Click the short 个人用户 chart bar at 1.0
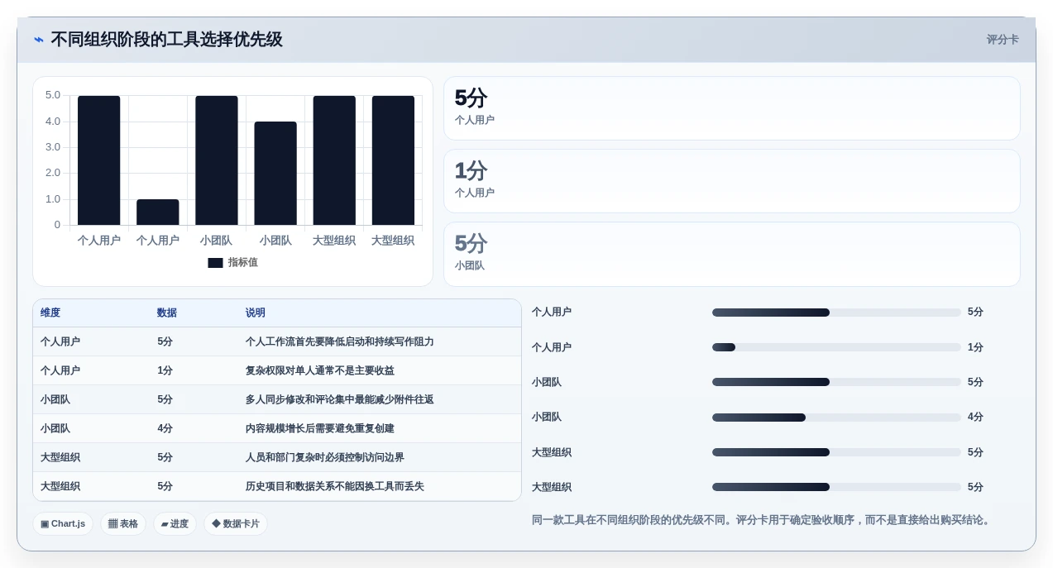Image resolution: width=1053 pixels, height=568 pixels. click(158, 212)
